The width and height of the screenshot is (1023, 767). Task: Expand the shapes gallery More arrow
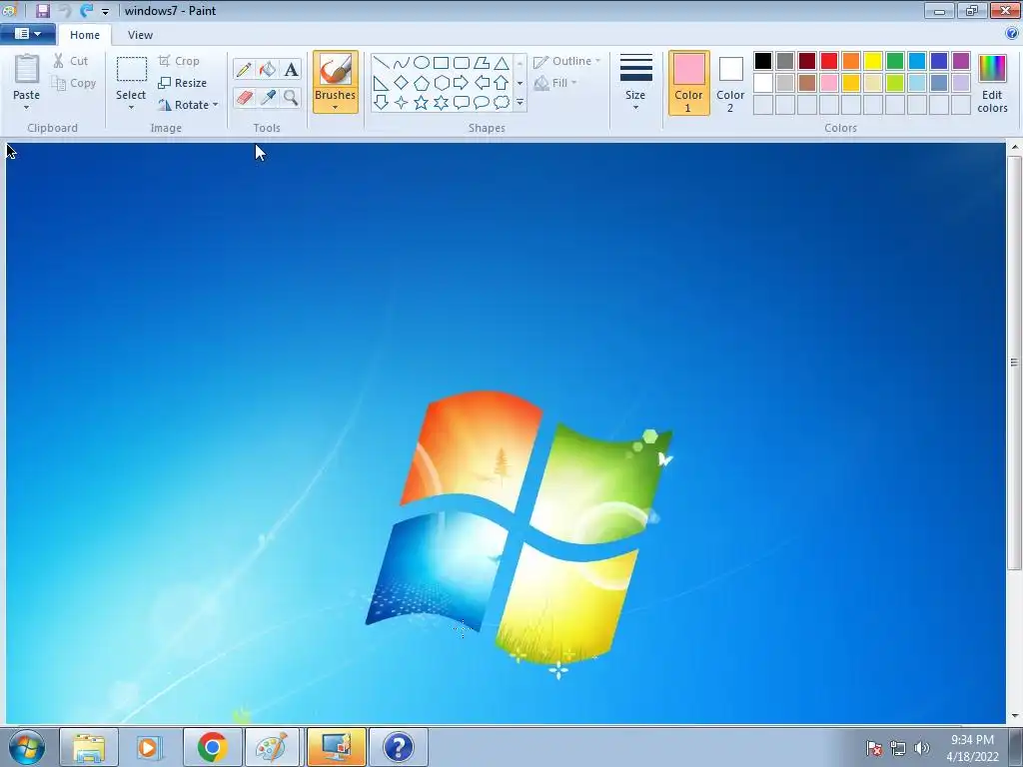point(519,103)
